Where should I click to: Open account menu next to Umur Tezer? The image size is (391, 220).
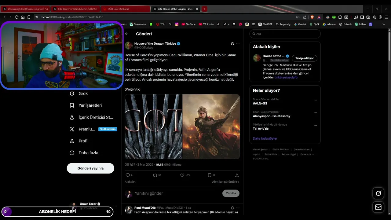coord(115,206)
